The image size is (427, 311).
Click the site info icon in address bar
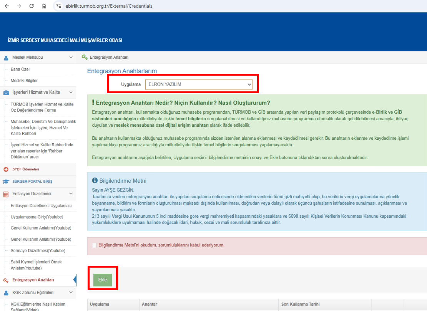tap(58, 6)
